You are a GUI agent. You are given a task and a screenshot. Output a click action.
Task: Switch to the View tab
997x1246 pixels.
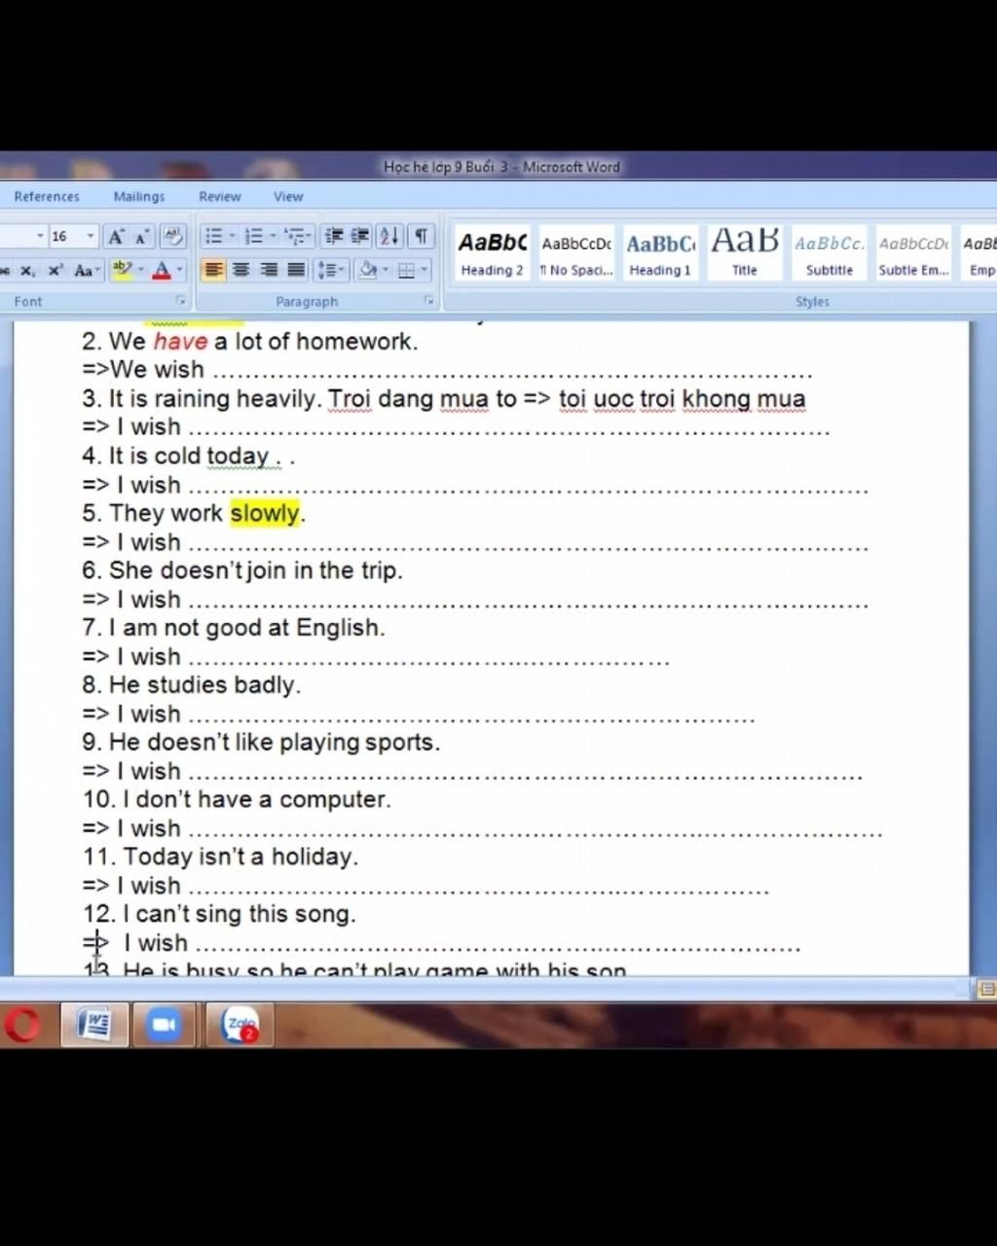pos(288,197)
